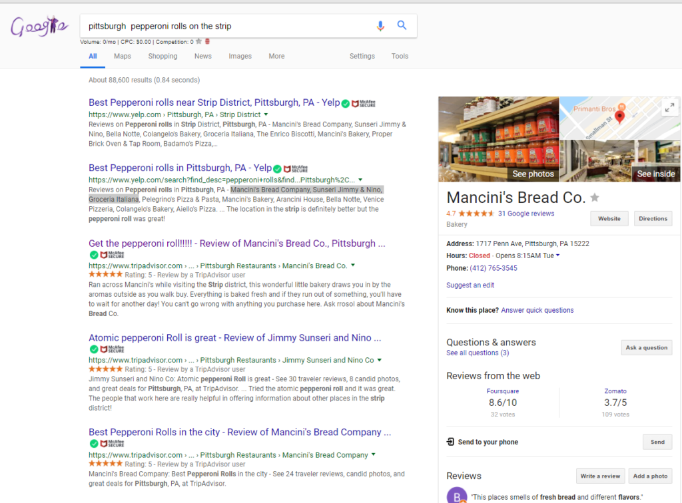Open 'Best Pepperoni Rolls in the city' result
This screenshot has height=503, width=682.
(240, 432)
